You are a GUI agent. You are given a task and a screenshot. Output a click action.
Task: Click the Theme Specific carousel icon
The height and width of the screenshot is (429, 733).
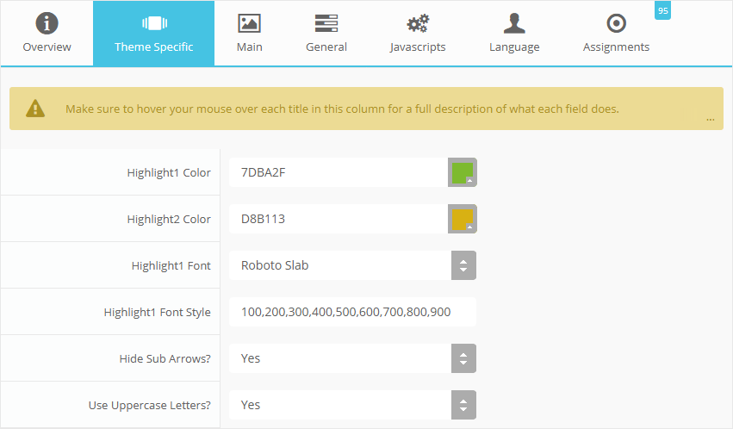click(153, 23)
